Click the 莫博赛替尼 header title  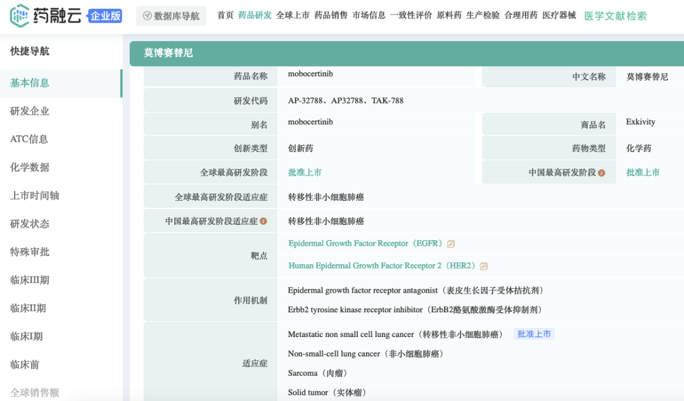(x=168, y=53)
